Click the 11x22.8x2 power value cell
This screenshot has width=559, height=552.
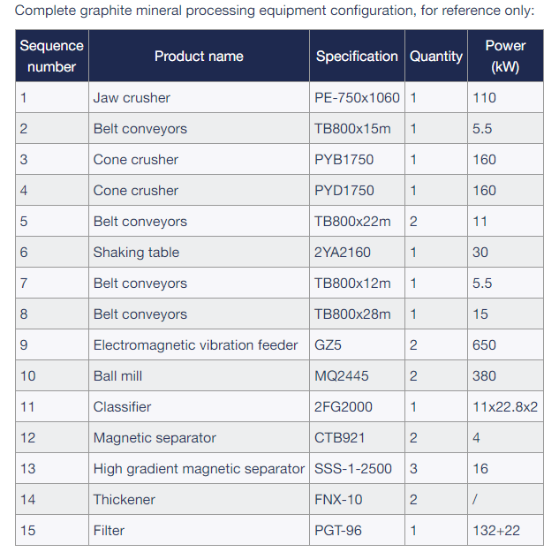tap(505, 407)
